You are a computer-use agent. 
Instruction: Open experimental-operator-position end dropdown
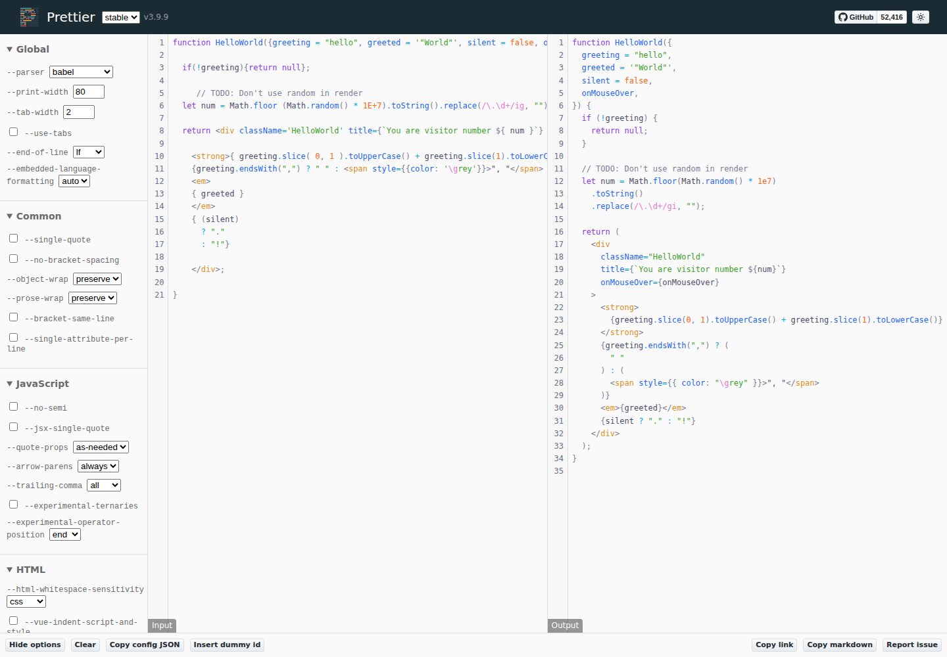click(65, 534)
